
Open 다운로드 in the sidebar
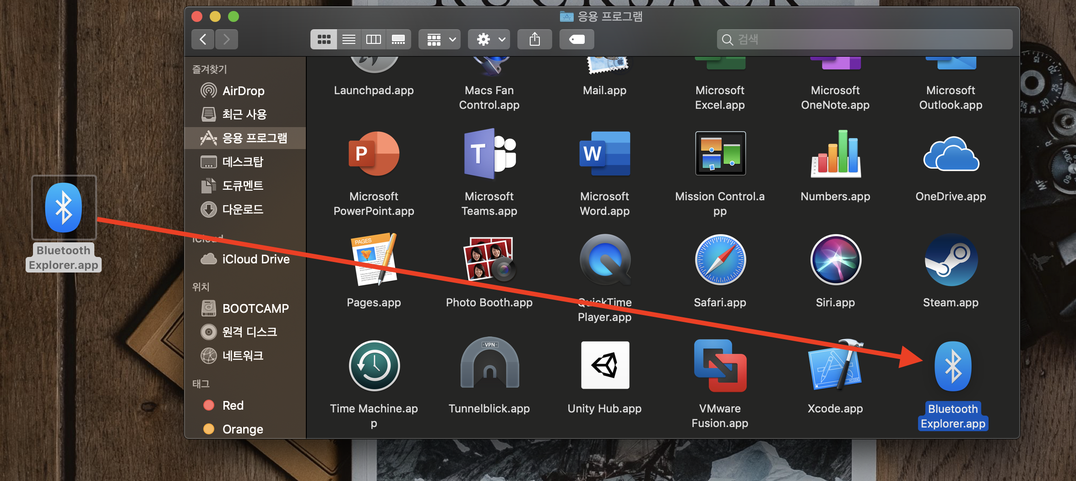coord(245,209)
